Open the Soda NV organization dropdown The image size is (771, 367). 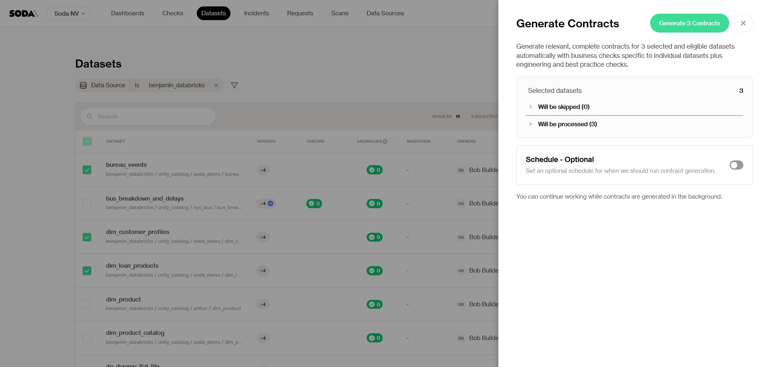[69, 13]
